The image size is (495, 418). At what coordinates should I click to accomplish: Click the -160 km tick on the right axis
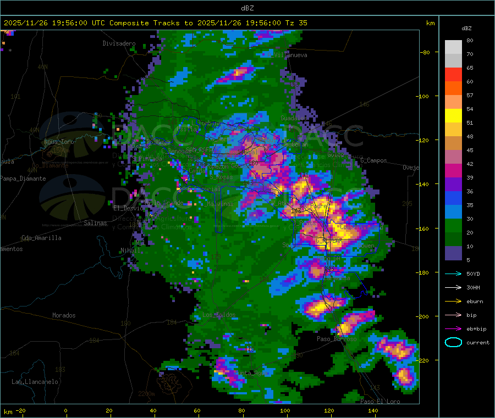pyautogui.click(x=422, y=228)
